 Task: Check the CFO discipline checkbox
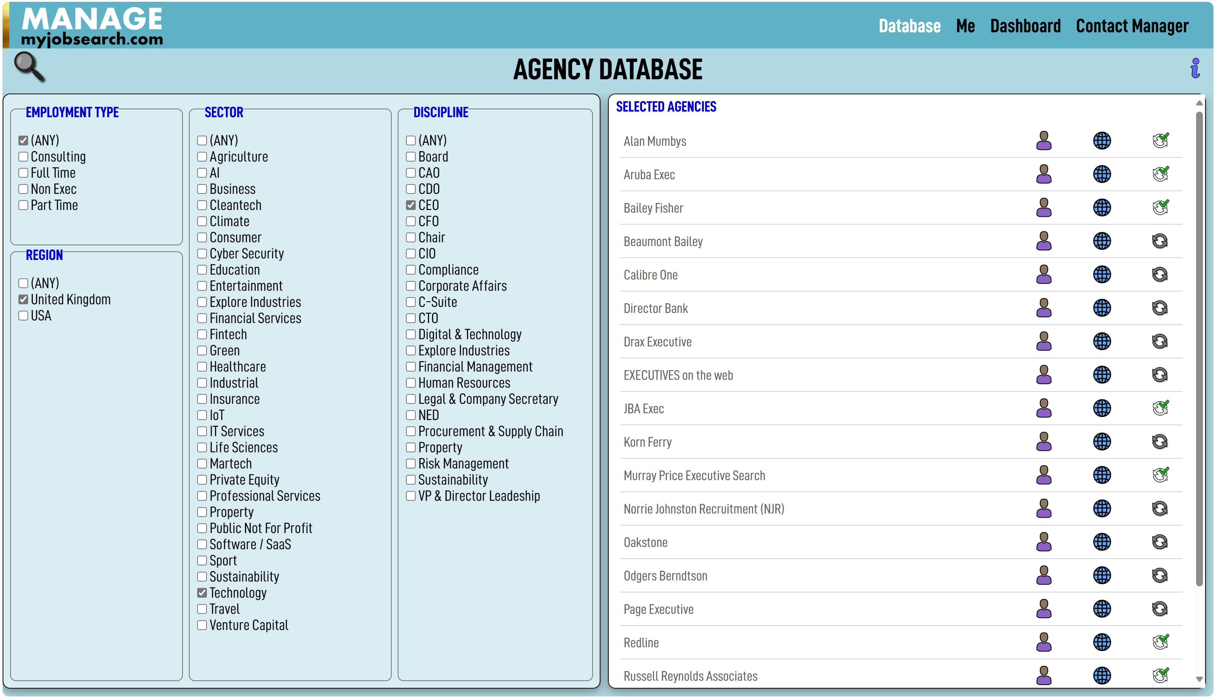tap(410, 222)
